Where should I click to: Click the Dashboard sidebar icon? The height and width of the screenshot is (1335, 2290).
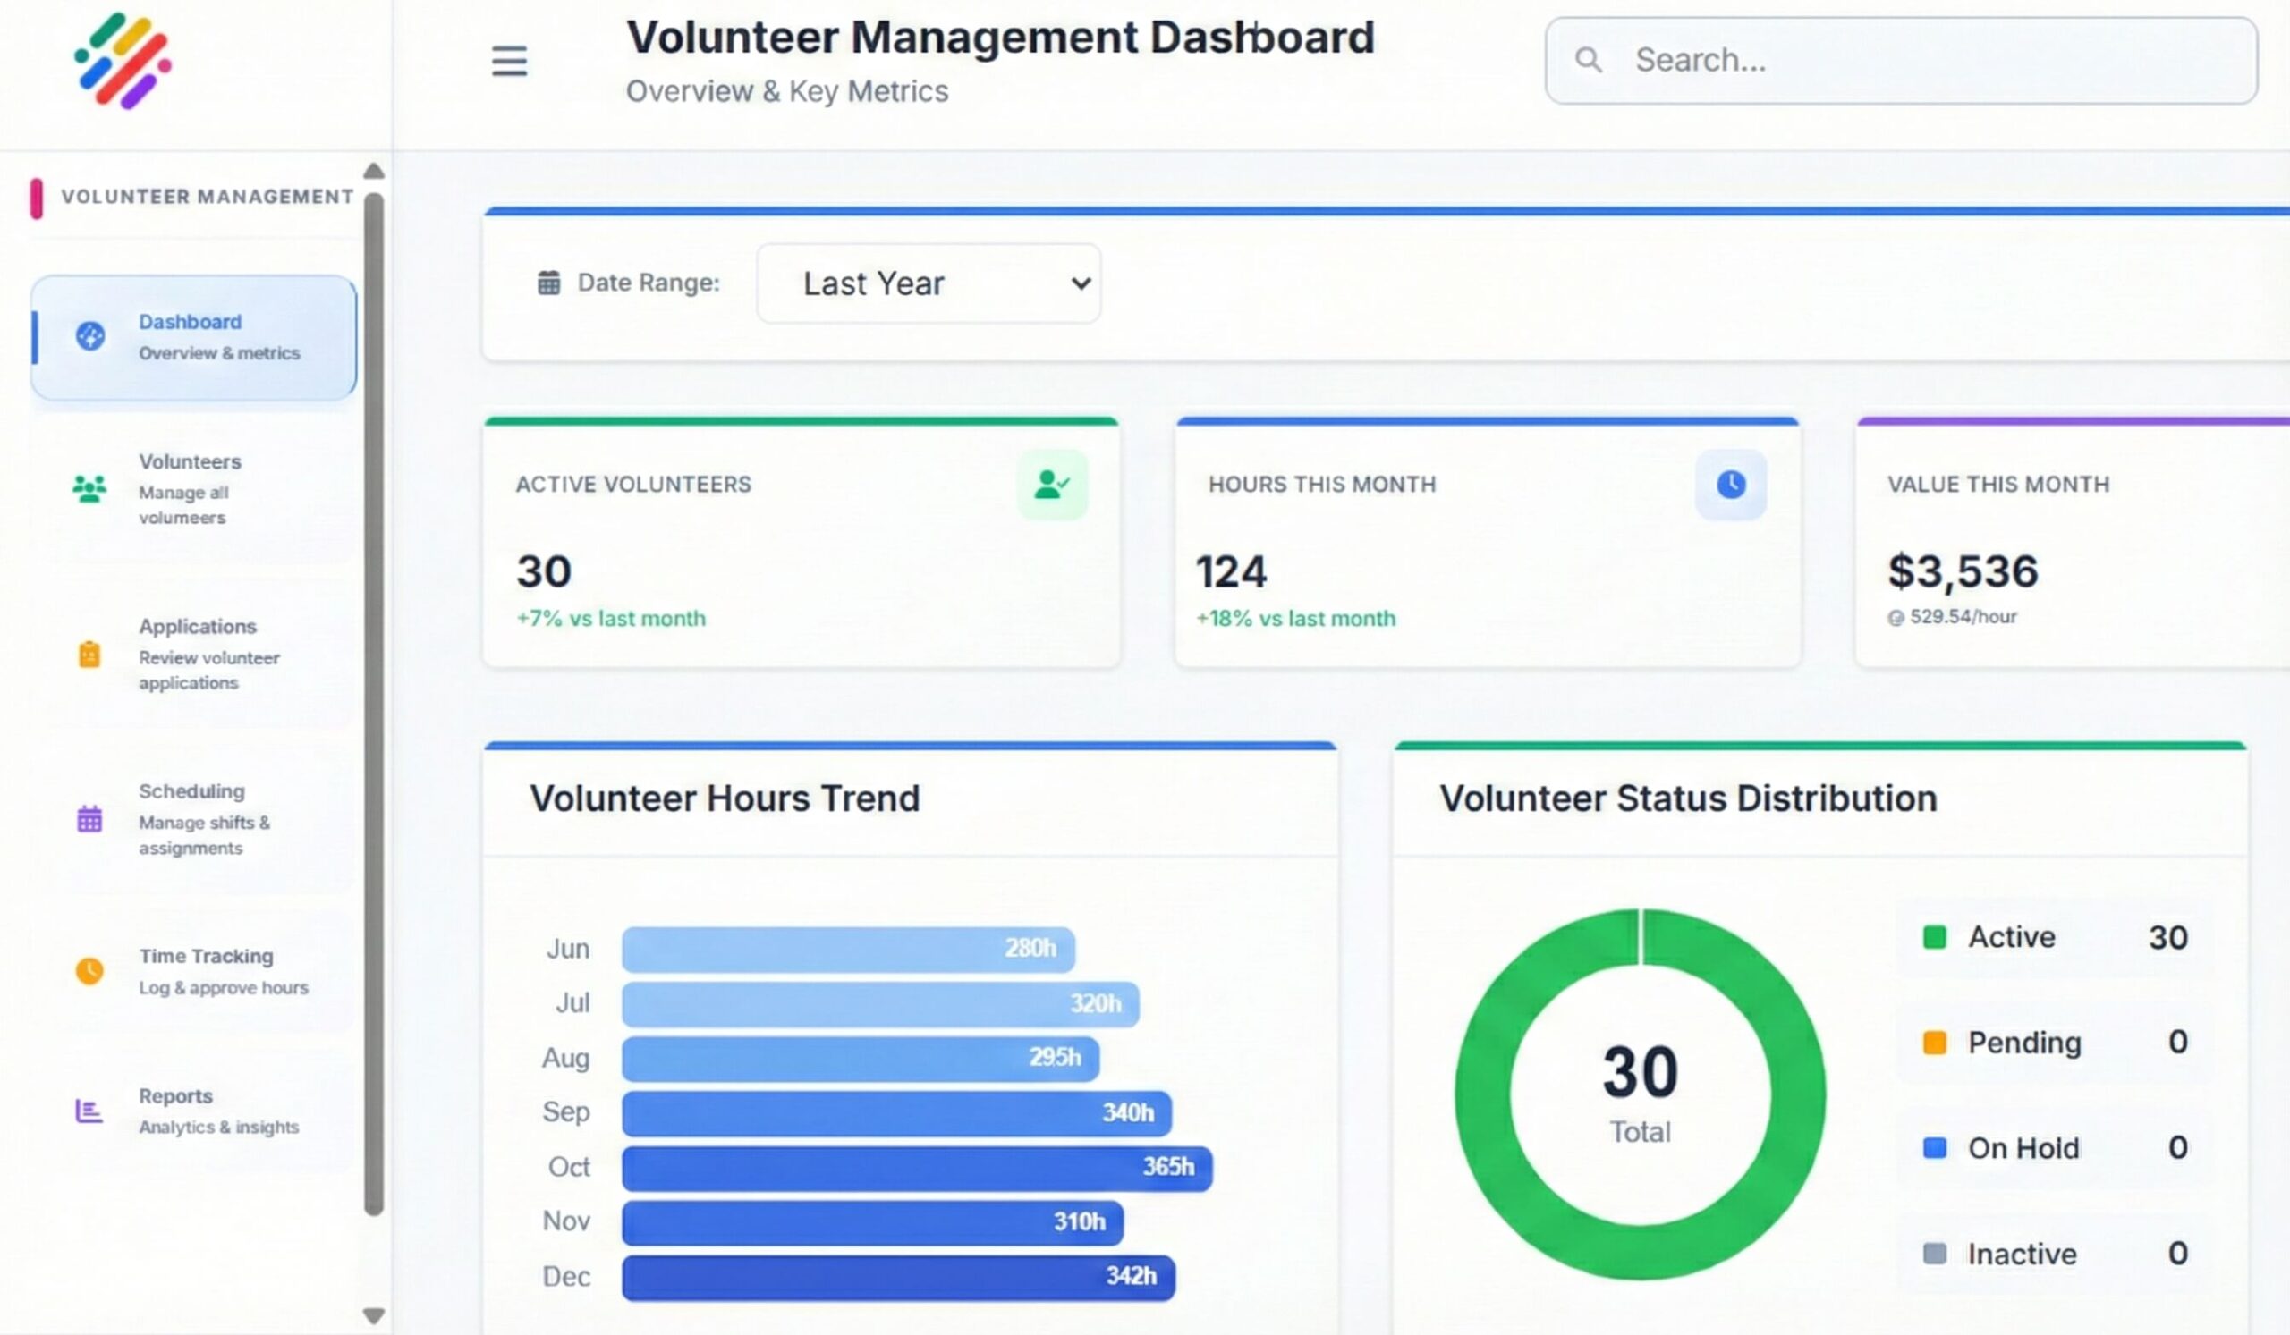89,338
